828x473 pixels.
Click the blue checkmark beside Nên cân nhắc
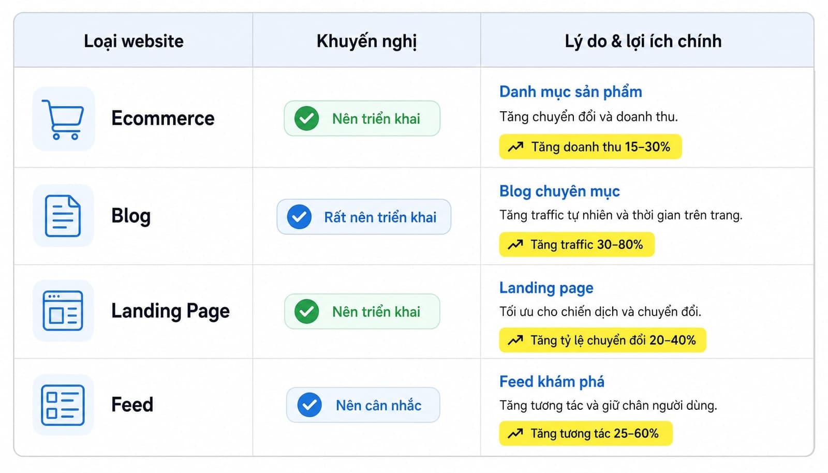point(309,405)
